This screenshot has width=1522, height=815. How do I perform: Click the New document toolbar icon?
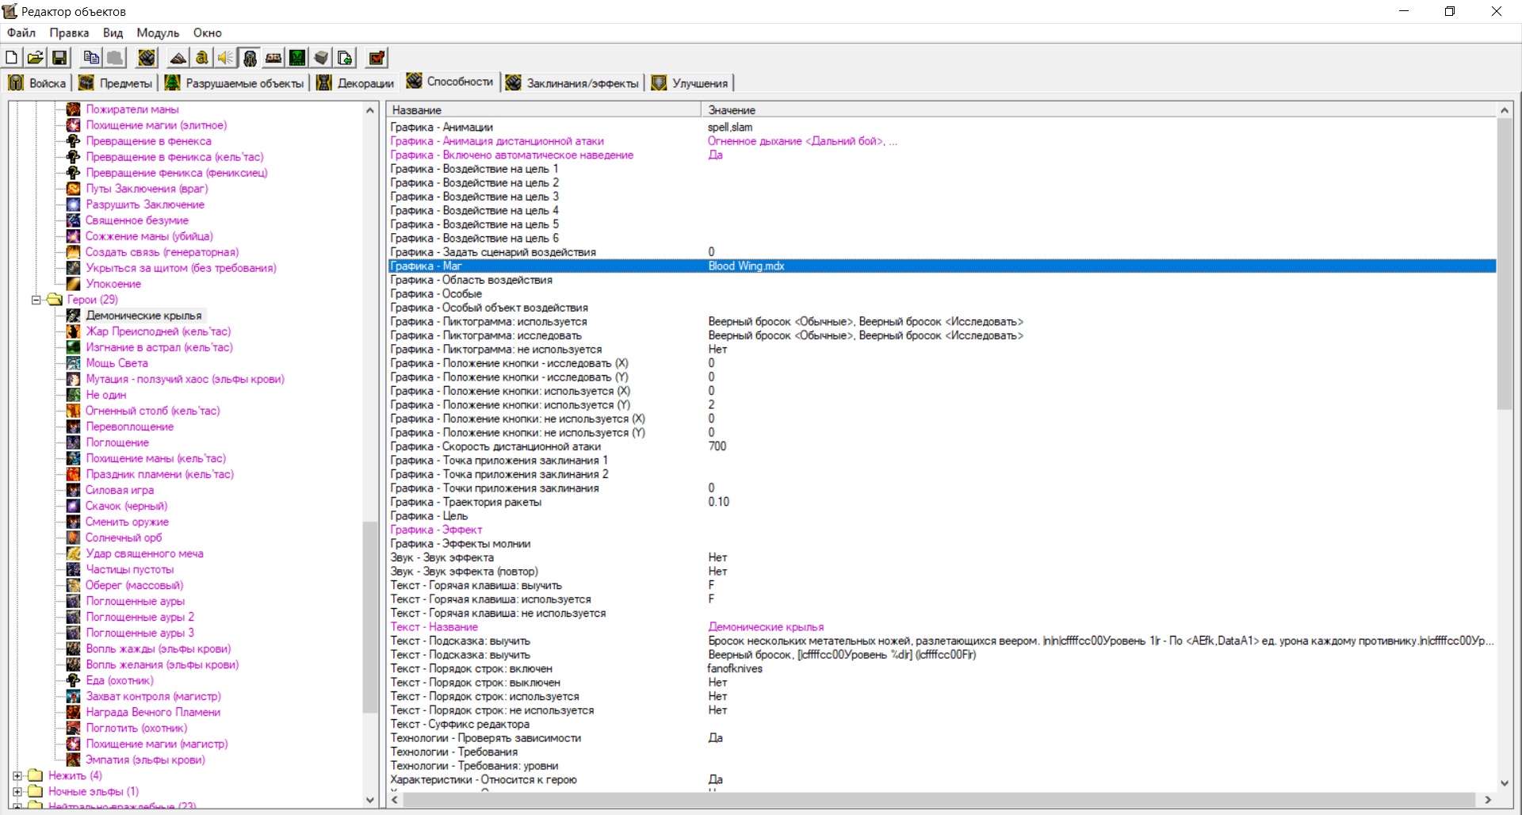[x=12, y=58]
